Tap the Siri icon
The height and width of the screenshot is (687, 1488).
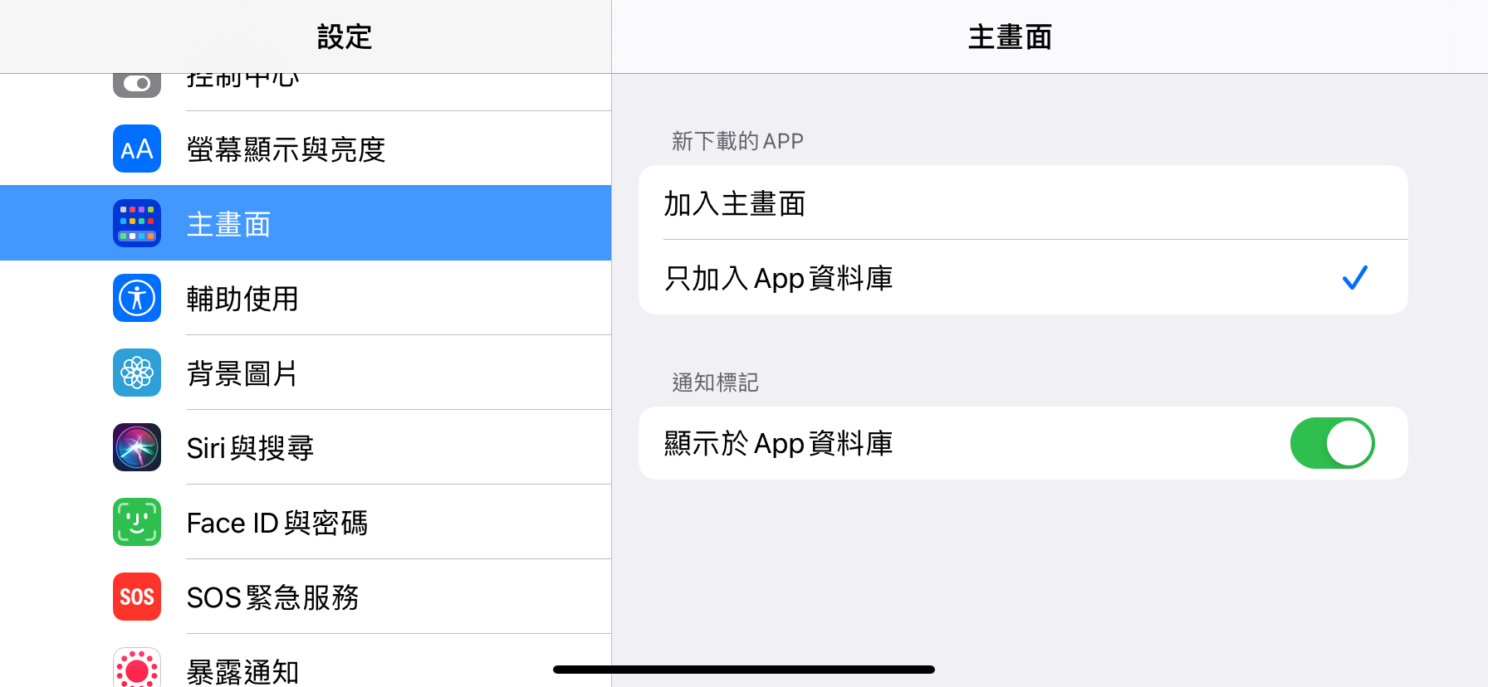(x=137, y=447)
